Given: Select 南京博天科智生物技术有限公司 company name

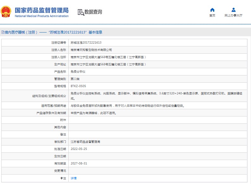Looking at the screenshot, I should click(91, 50).
